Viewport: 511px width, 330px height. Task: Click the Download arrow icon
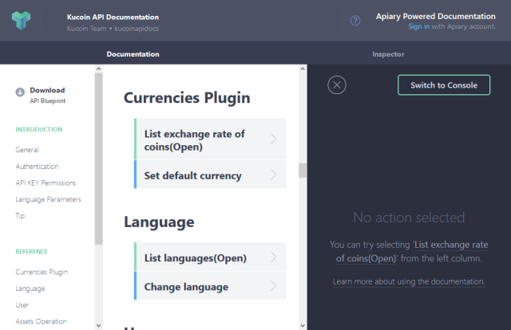pos(20,92)
